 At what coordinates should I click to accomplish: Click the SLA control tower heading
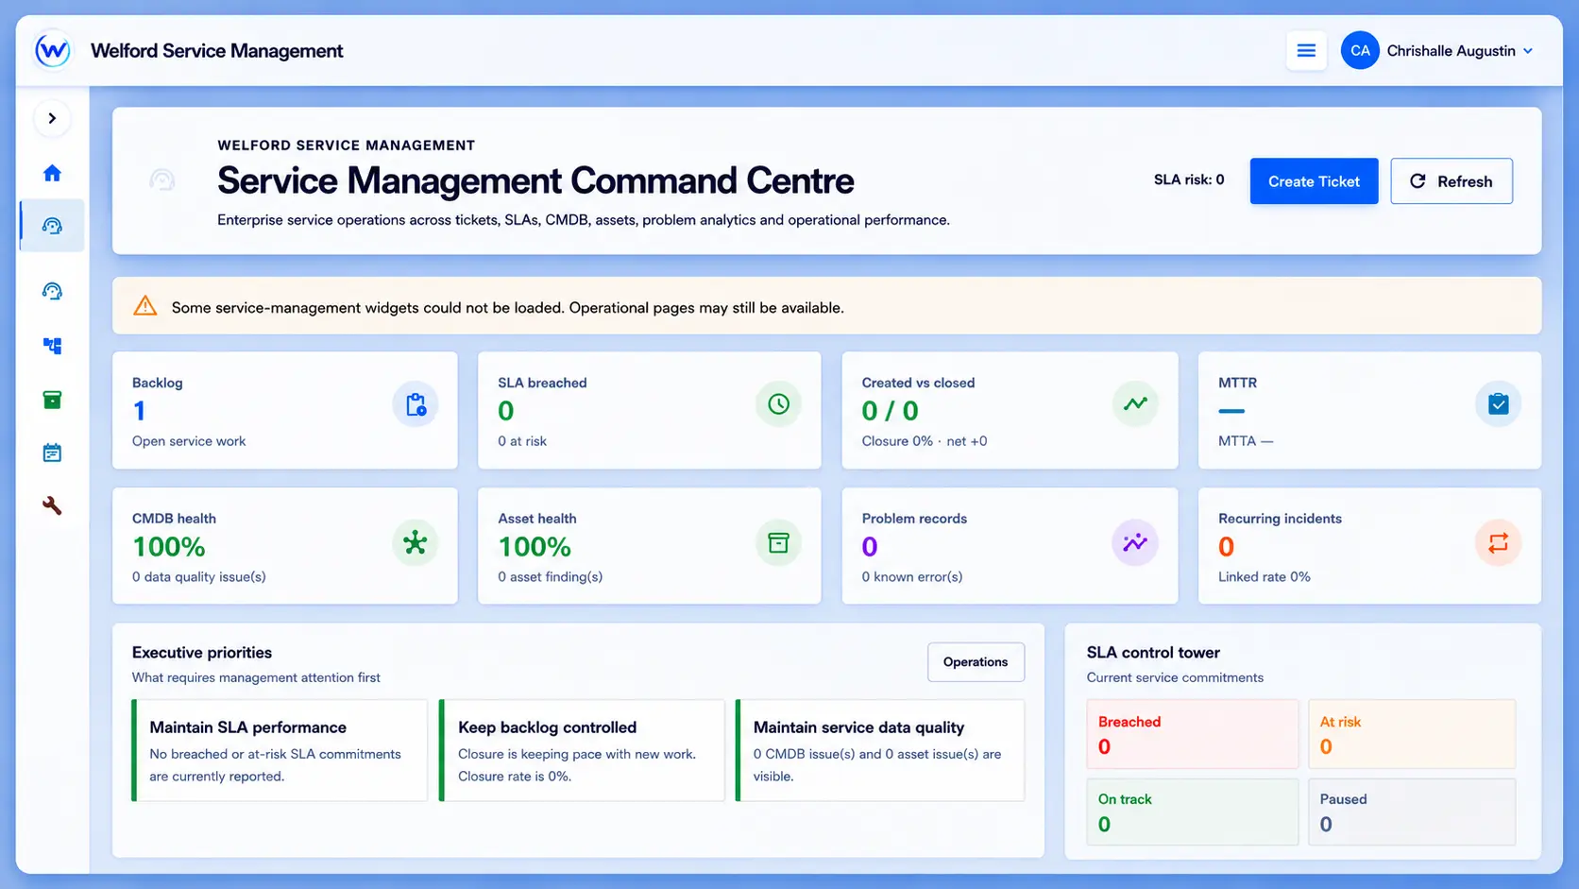pos(1153,653)
